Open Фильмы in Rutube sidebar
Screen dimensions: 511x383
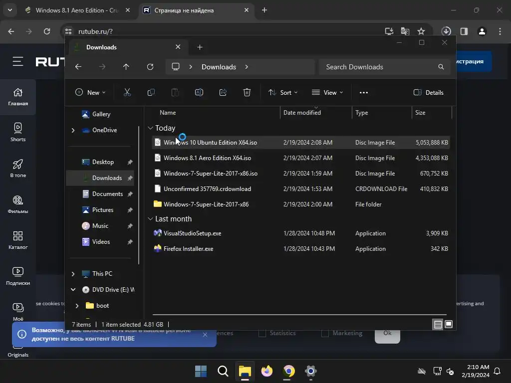tap(18, 204)
